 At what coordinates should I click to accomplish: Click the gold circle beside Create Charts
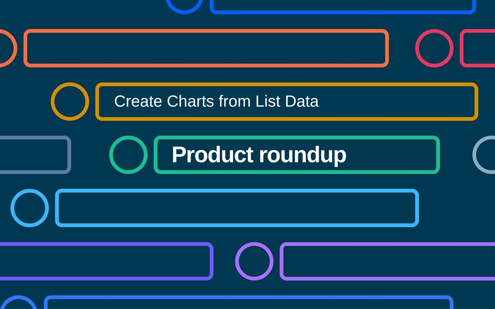(70, 101)
